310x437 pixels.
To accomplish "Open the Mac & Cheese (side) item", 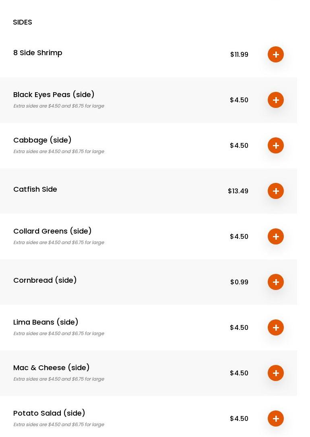I will click(x=52, y=368).
